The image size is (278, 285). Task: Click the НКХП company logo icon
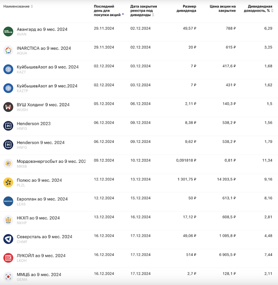pos(8,220)
